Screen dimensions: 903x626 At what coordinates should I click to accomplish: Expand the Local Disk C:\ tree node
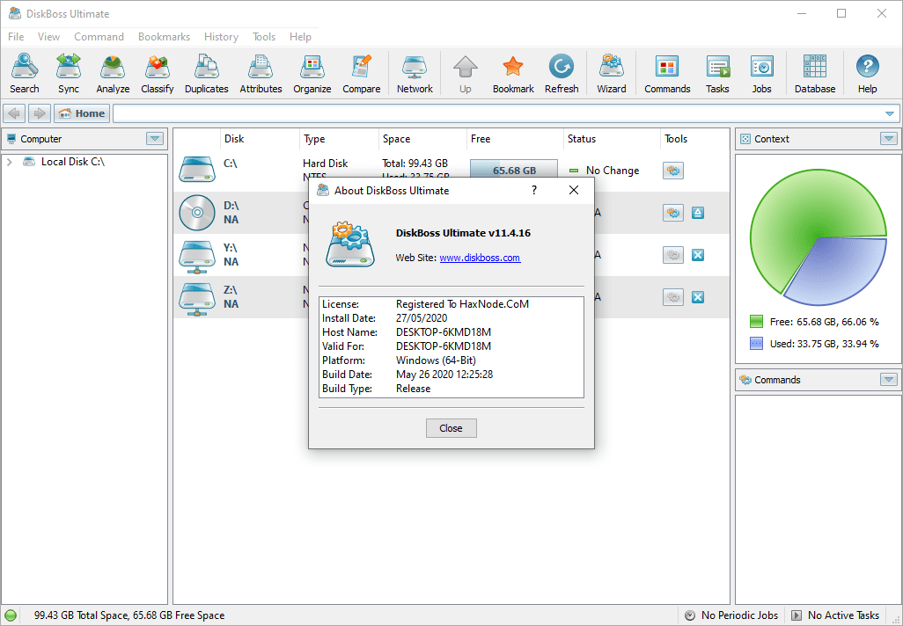[9, 163]
